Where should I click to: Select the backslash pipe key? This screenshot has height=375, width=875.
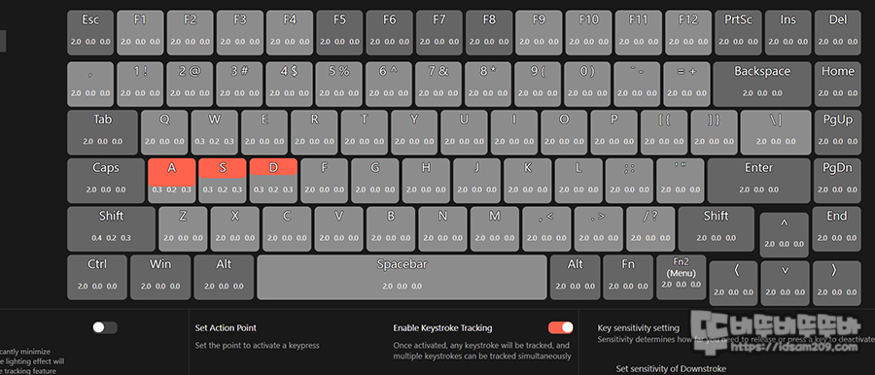(x=776, y=133)
